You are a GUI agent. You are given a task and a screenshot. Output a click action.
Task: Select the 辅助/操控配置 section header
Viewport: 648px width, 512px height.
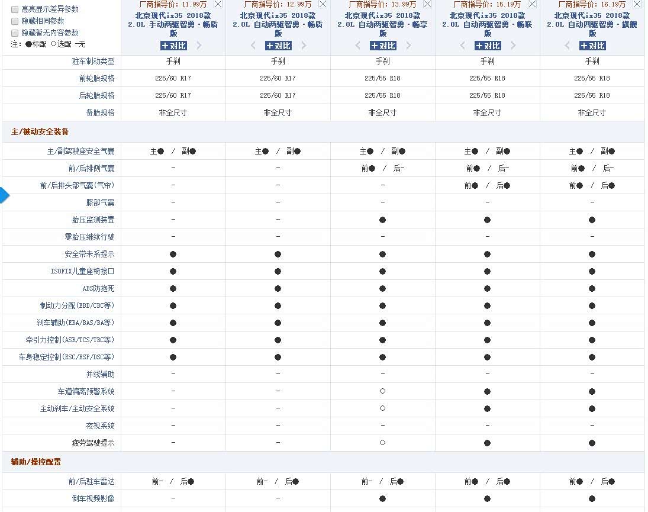36,462
